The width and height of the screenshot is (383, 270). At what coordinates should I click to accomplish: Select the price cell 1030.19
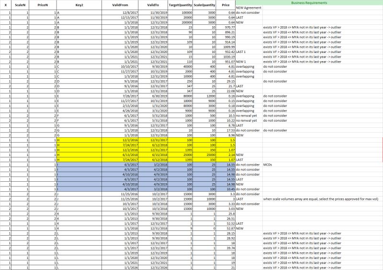pyautogui.click(x=225, y=57)
